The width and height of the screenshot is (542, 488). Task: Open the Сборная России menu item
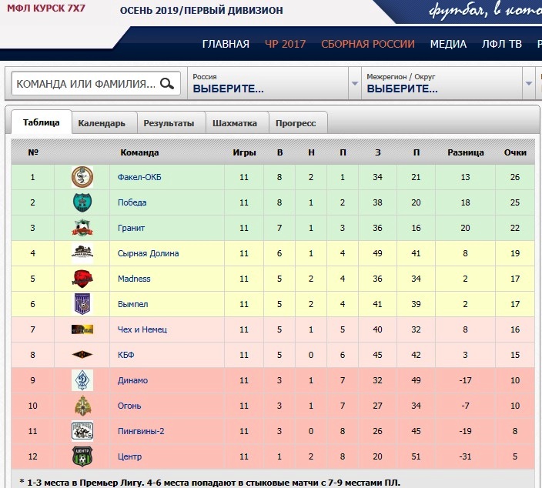click(368, 44)
